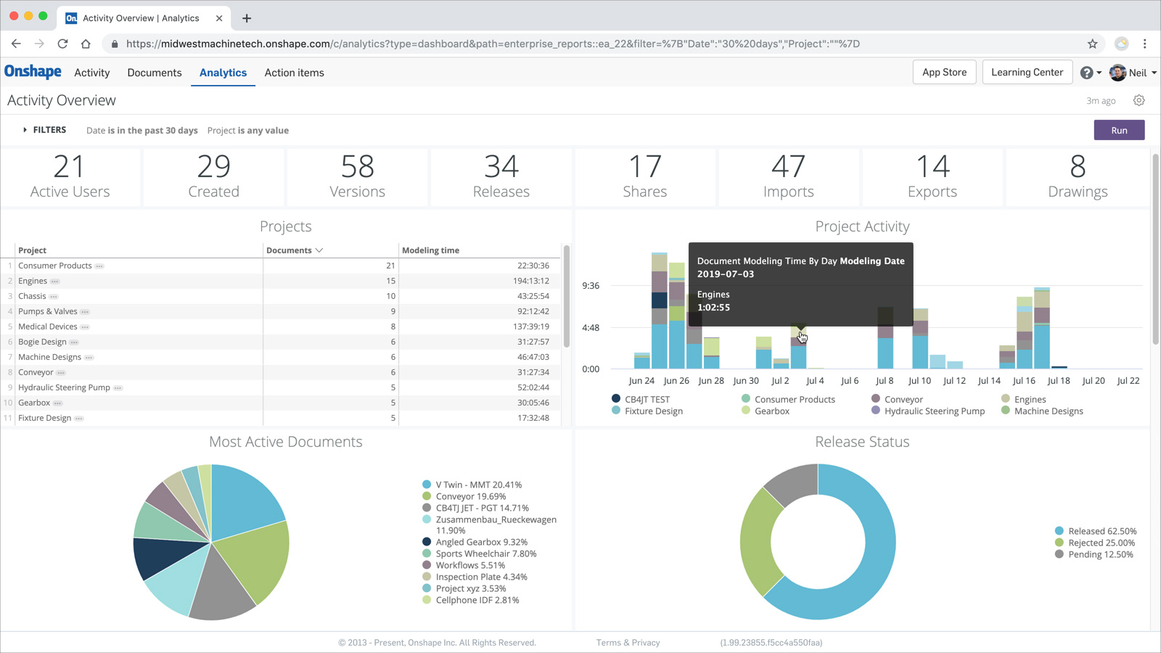Viewport: 1161px width, 653px height.
Task: Toggle Engines series in Project Activity legend
Action: tap(1029, 399)
